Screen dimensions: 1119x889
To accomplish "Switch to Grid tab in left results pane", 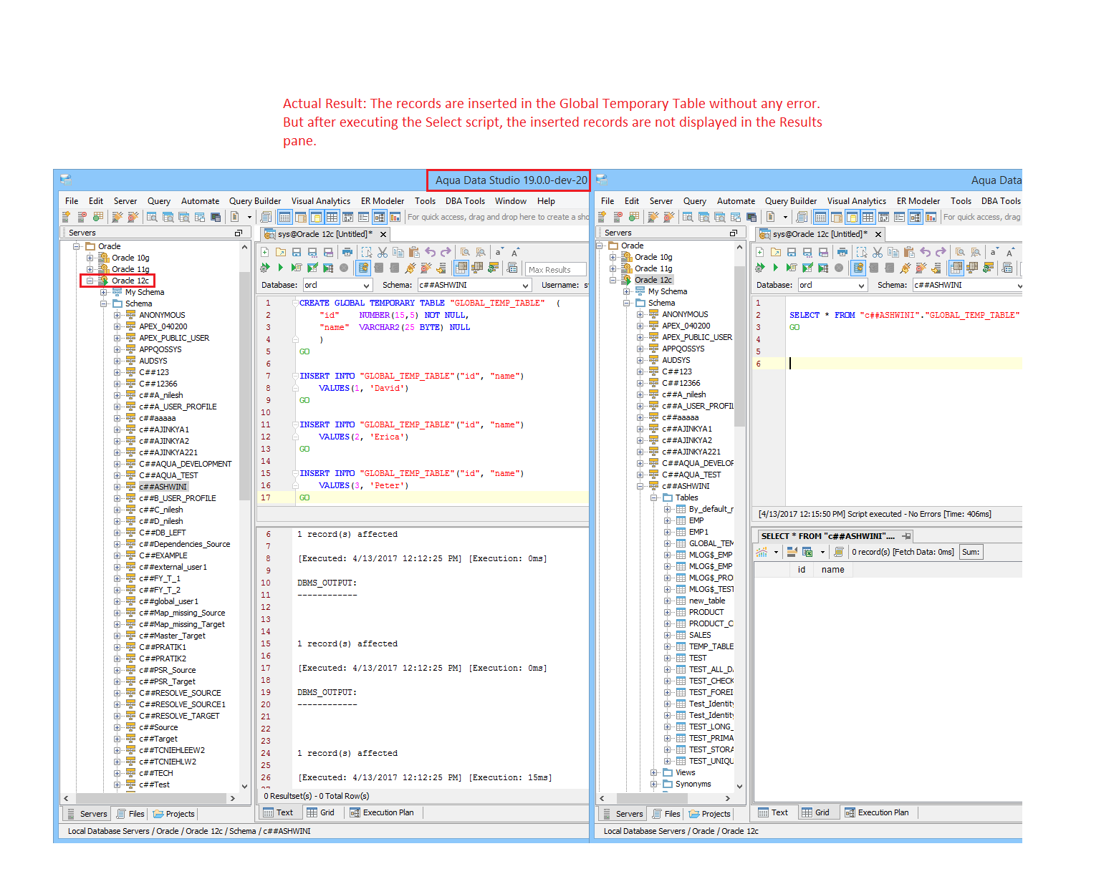I will click(x=320, y=812).
